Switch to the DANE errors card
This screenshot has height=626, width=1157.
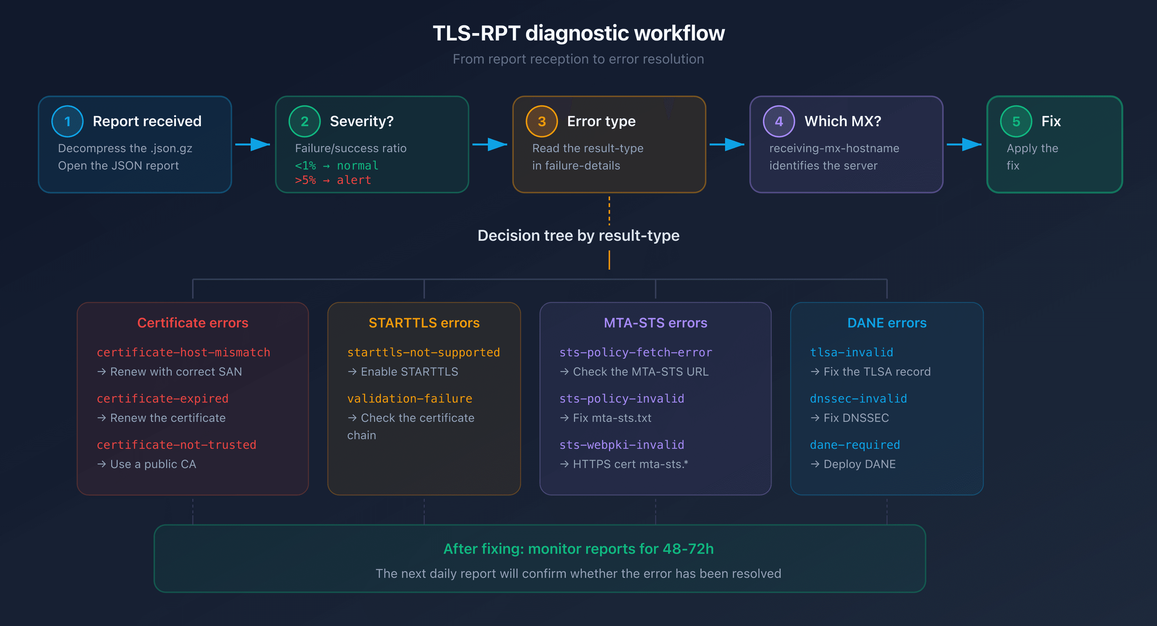pos(887,322)
